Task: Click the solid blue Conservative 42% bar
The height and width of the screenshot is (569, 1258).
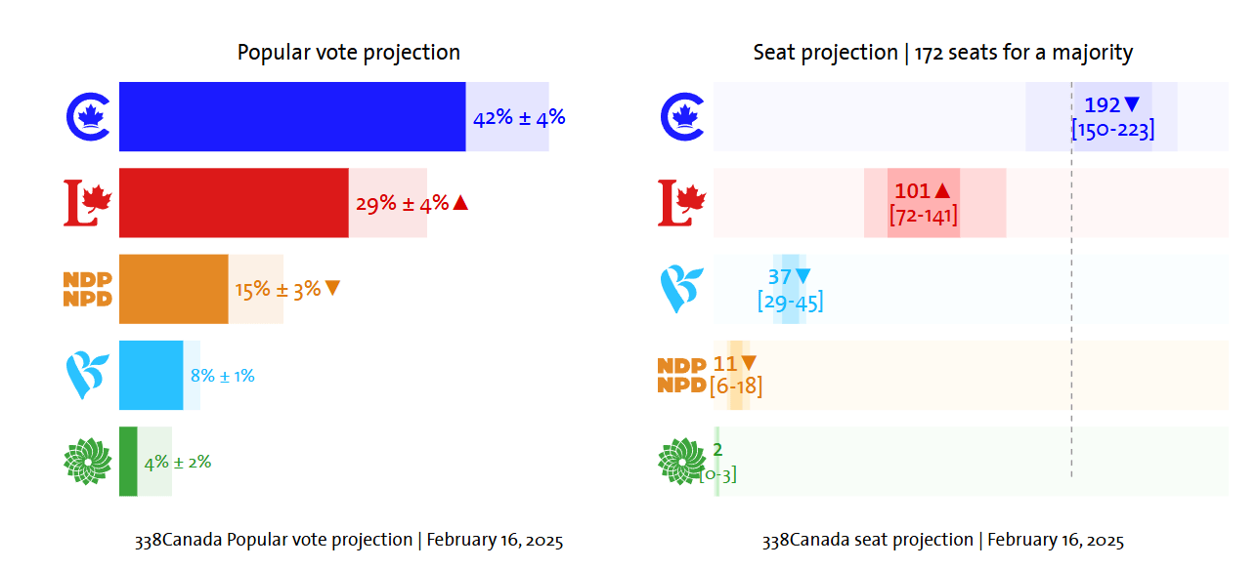Action: 292,116
